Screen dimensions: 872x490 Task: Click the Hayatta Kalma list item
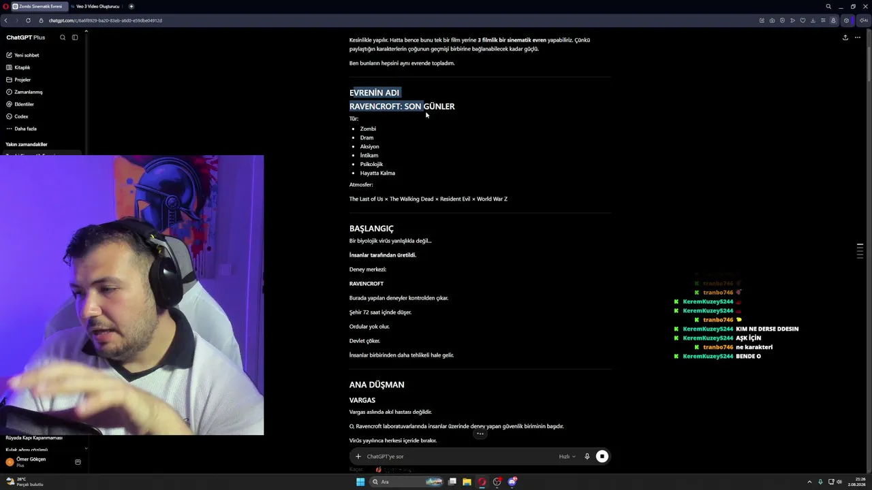[377, 173]
